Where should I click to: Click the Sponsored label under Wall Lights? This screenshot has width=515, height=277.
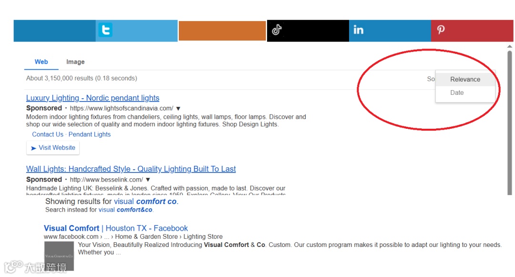pos(44,180)
